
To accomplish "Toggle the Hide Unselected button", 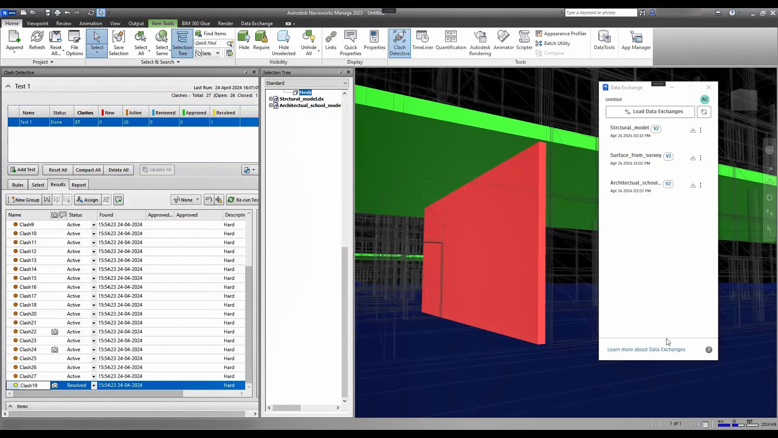I will (x=283, y=43).
